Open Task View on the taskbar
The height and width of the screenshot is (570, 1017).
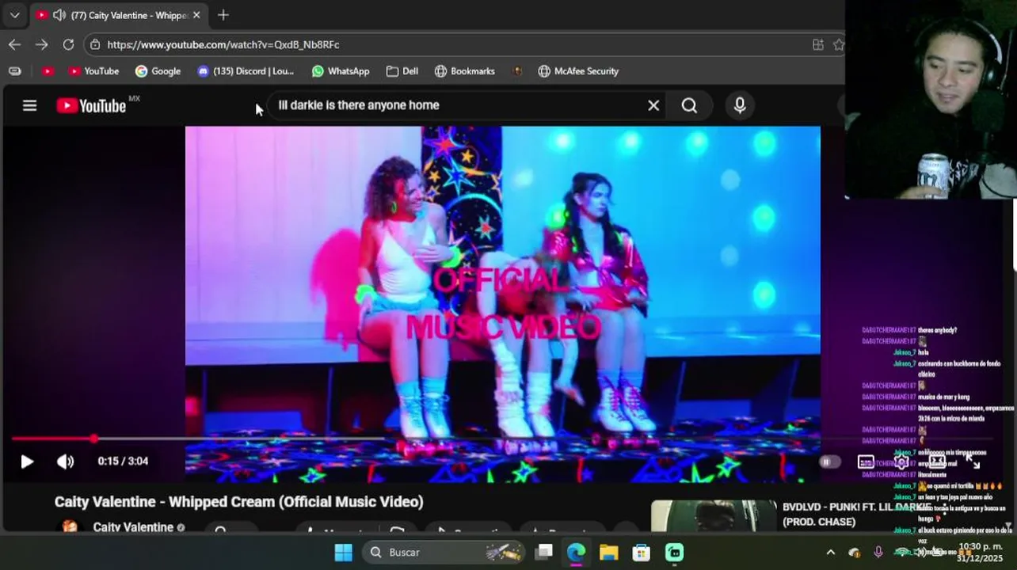point(543,552)
